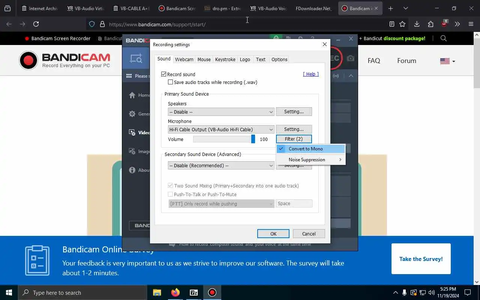Image resolution: width=480 pixels, height=300 pixels.
Task: Click the Take the Survey! button
Action: pos(421,259)
